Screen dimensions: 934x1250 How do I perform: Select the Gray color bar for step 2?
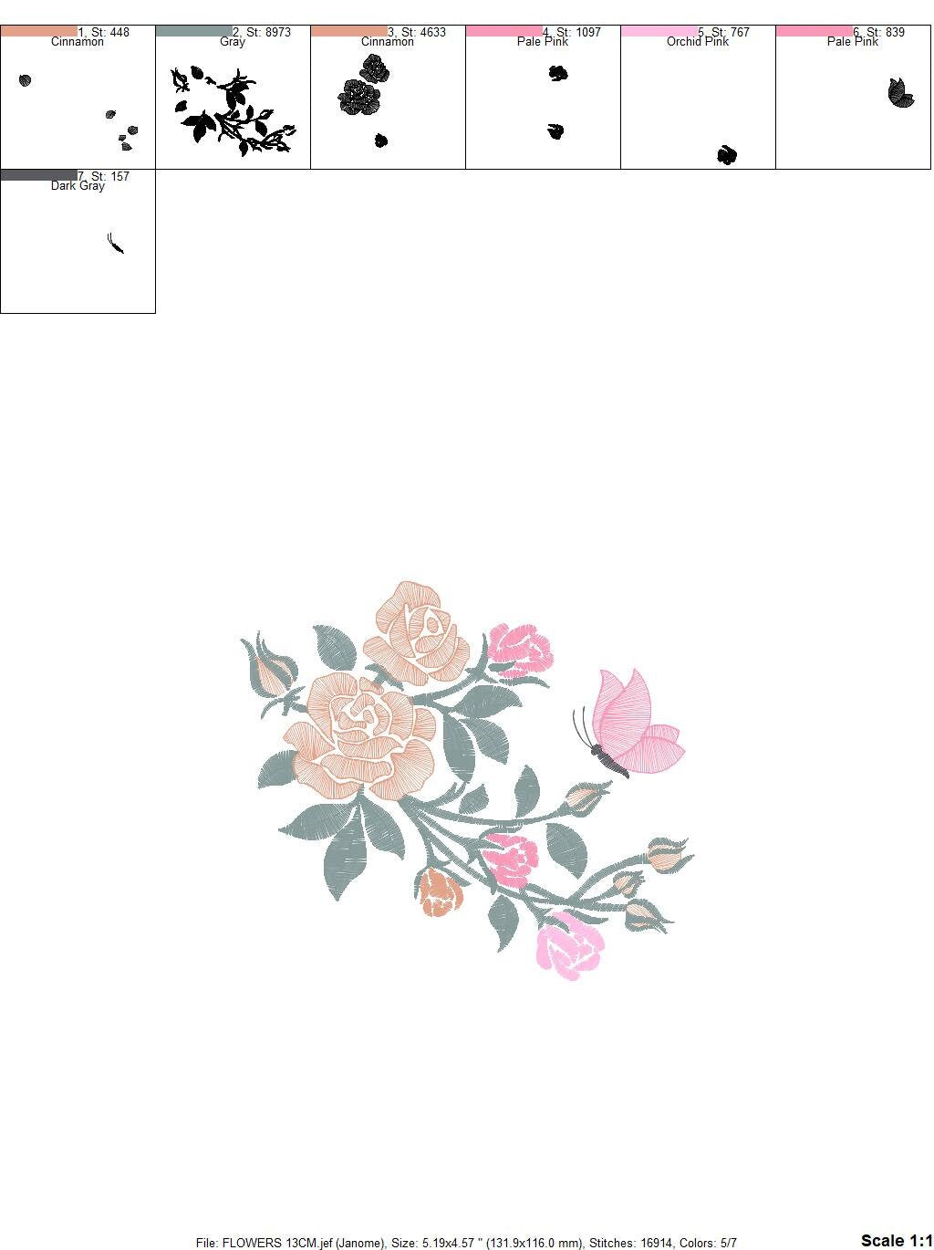pyautogui.click(x=193, y=31)
